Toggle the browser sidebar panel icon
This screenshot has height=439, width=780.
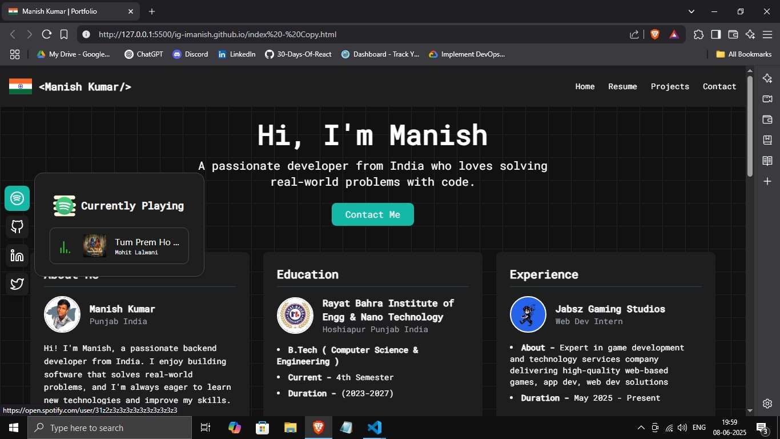pyautogui.click(x=715, y=34)
